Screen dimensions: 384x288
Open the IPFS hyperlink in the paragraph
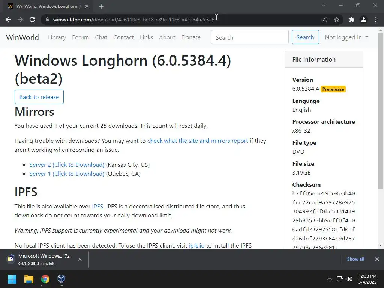[97, 207]
